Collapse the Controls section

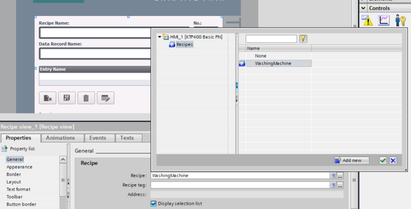363,8
